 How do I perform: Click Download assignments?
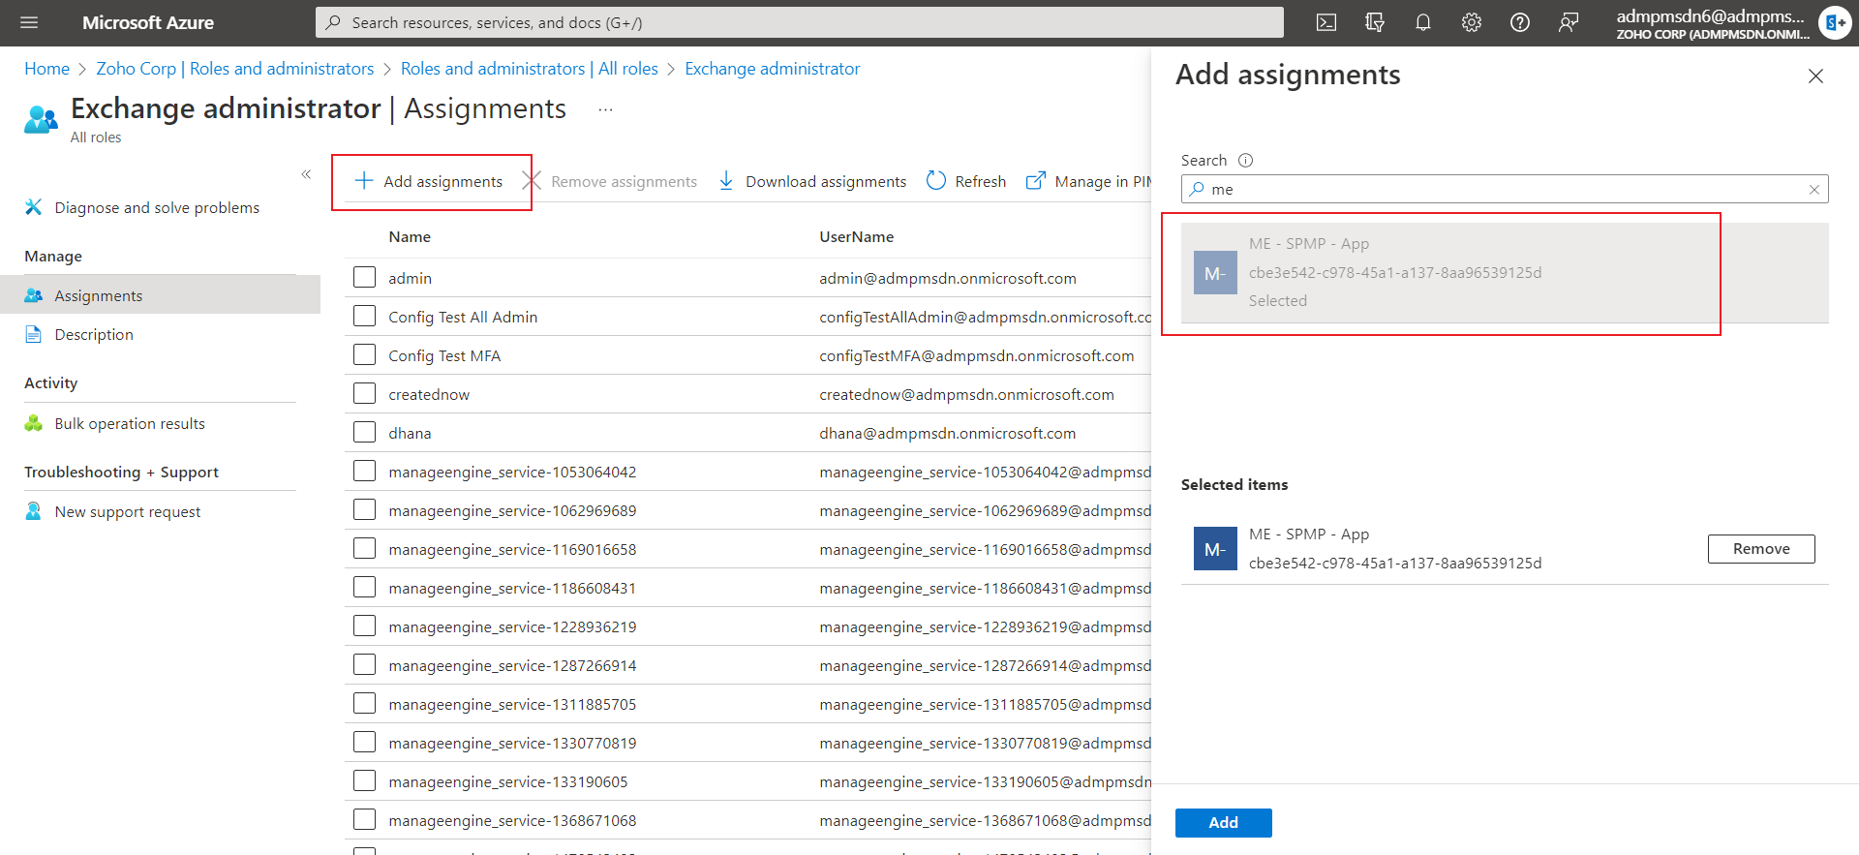click(812, 181)
